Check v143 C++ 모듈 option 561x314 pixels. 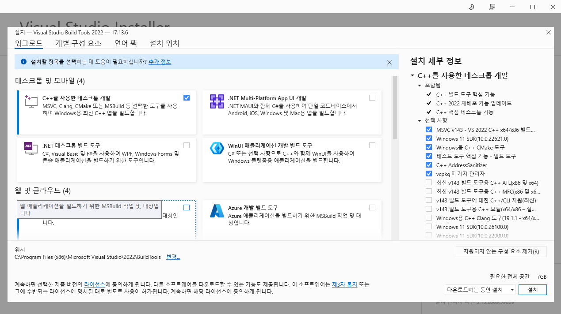tap(429, 209)
